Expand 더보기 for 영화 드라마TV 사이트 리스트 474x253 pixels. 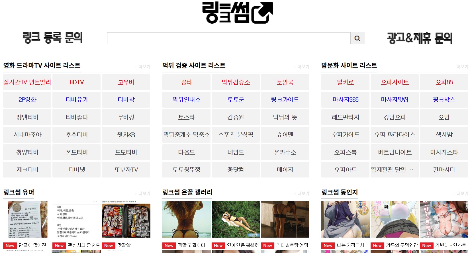tap(142, 67)
